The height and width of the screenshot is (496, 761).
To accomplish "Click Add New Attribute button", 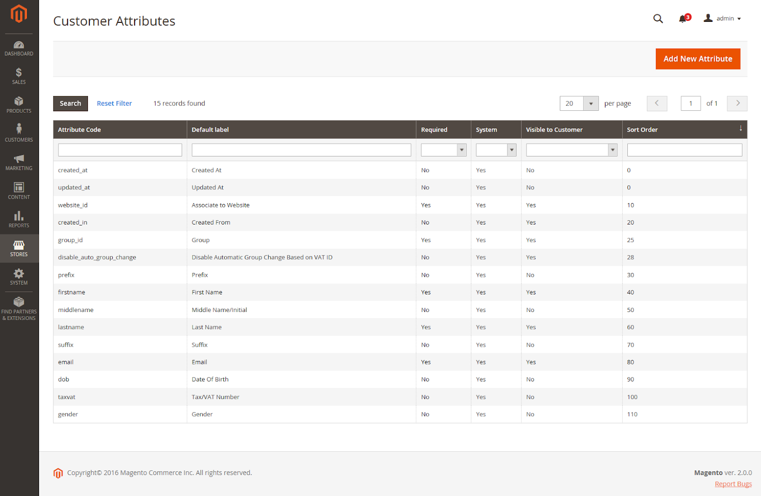I will click(x=698, y=59).
